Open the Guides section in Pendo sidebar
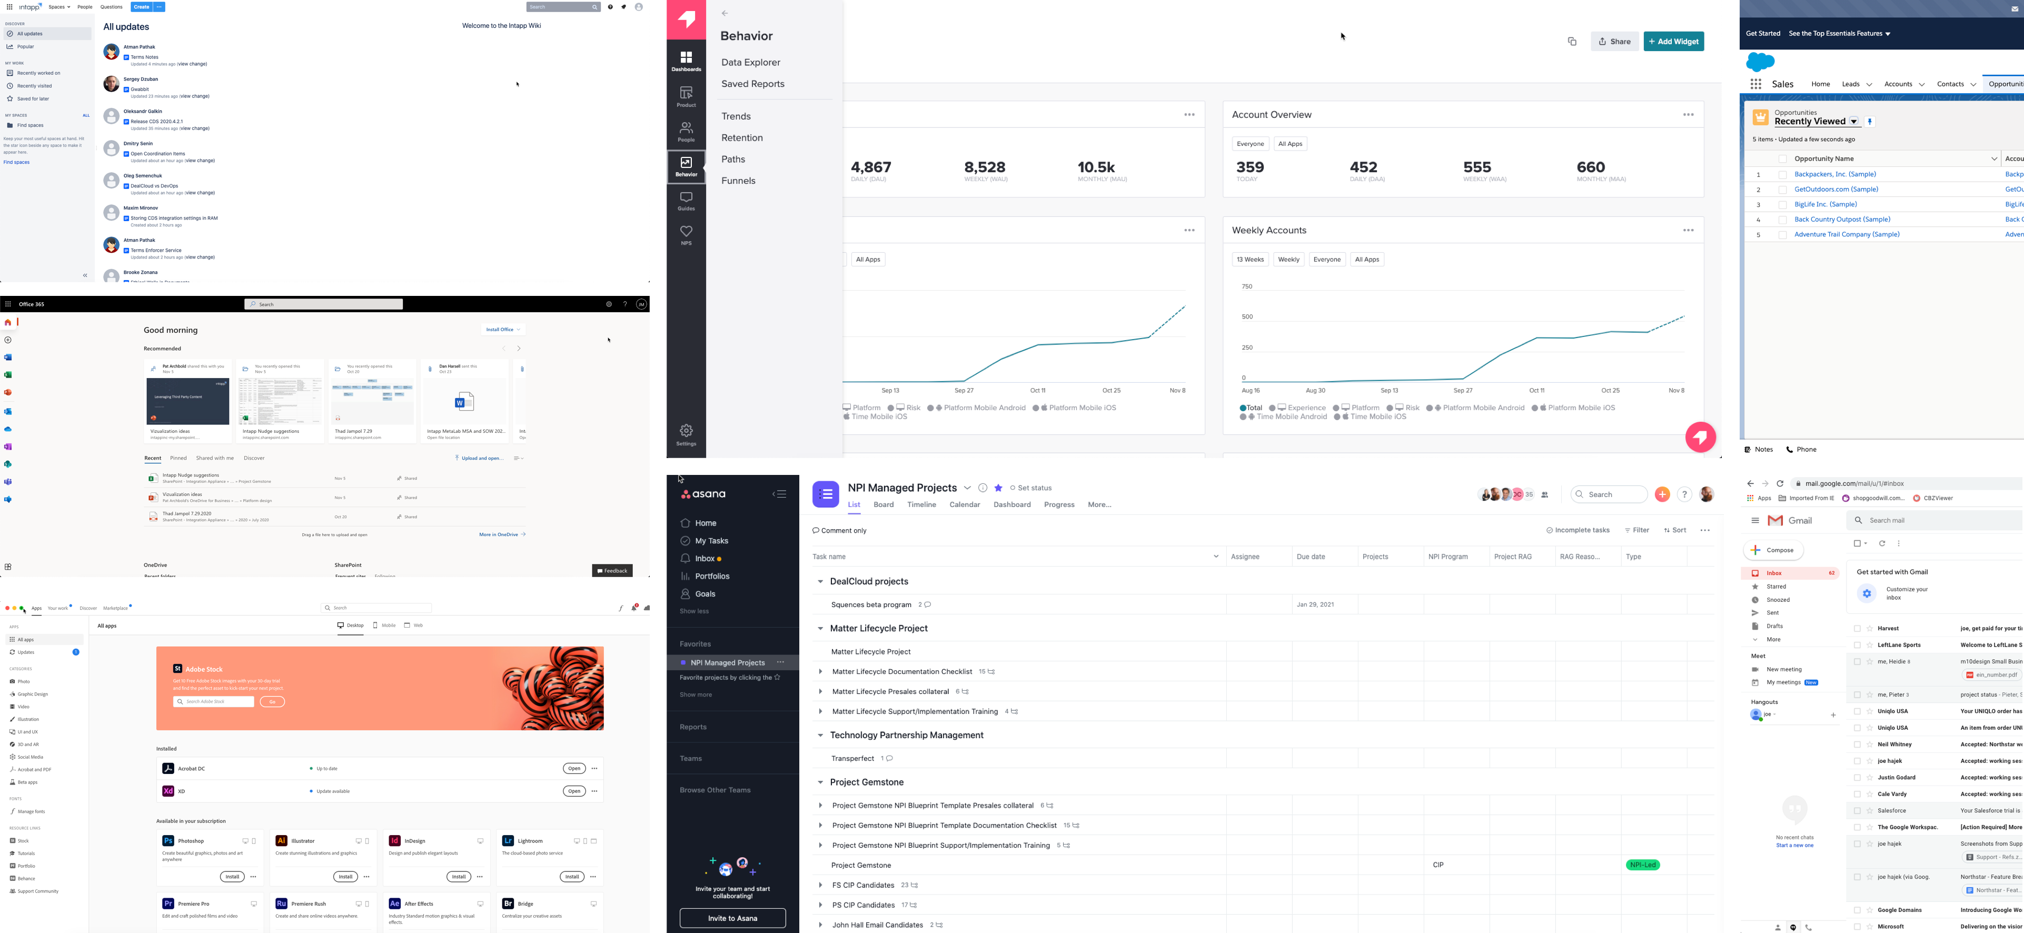This screenshot has width=2024, height=933. coord(686,201)
